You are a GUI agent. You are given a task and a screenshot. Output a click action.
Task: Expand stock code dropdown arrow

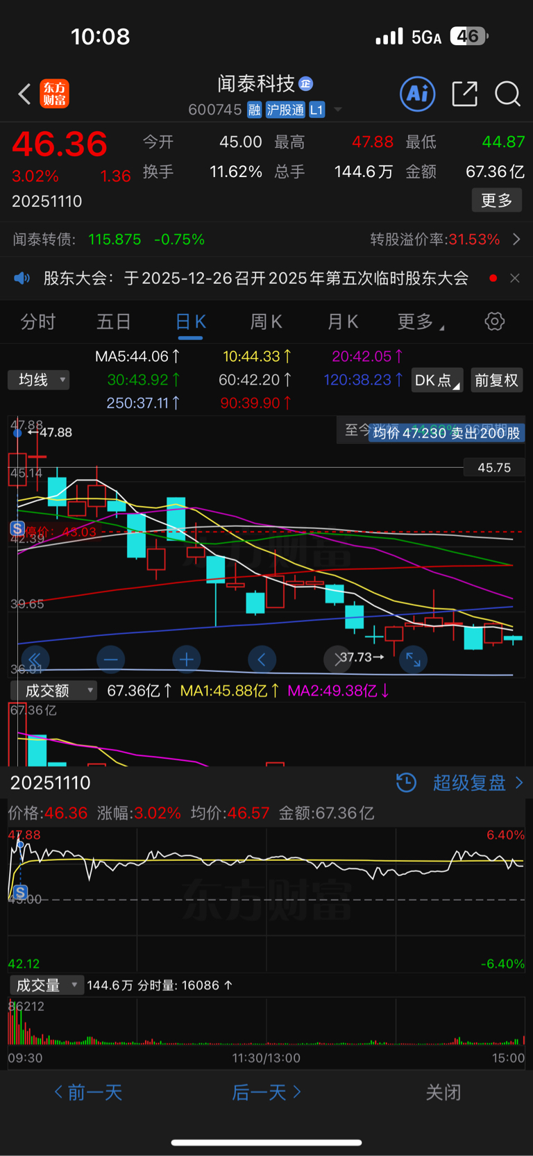tap(338, 110)
